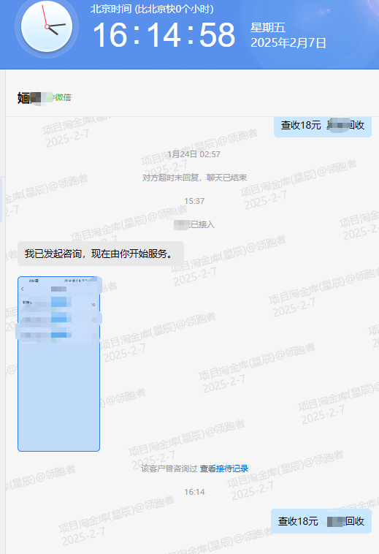This screenshot has height=554, width=379.
Task: Open 查看接待记录 reception history link
Action: [x=224, y=468]
